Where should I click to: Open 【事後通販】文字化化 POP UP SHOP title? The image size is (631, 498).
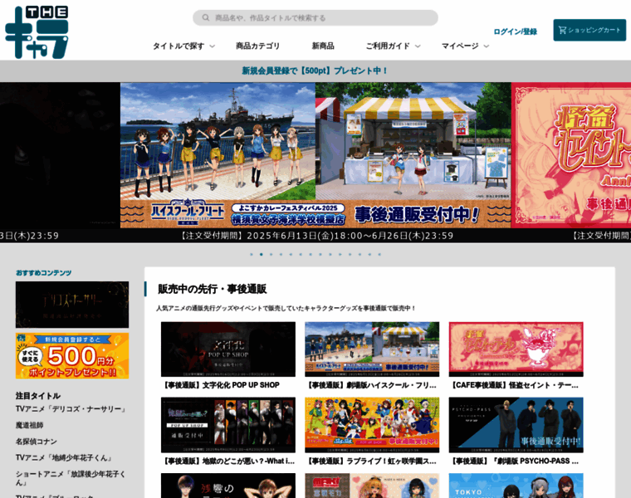(221, 385)
